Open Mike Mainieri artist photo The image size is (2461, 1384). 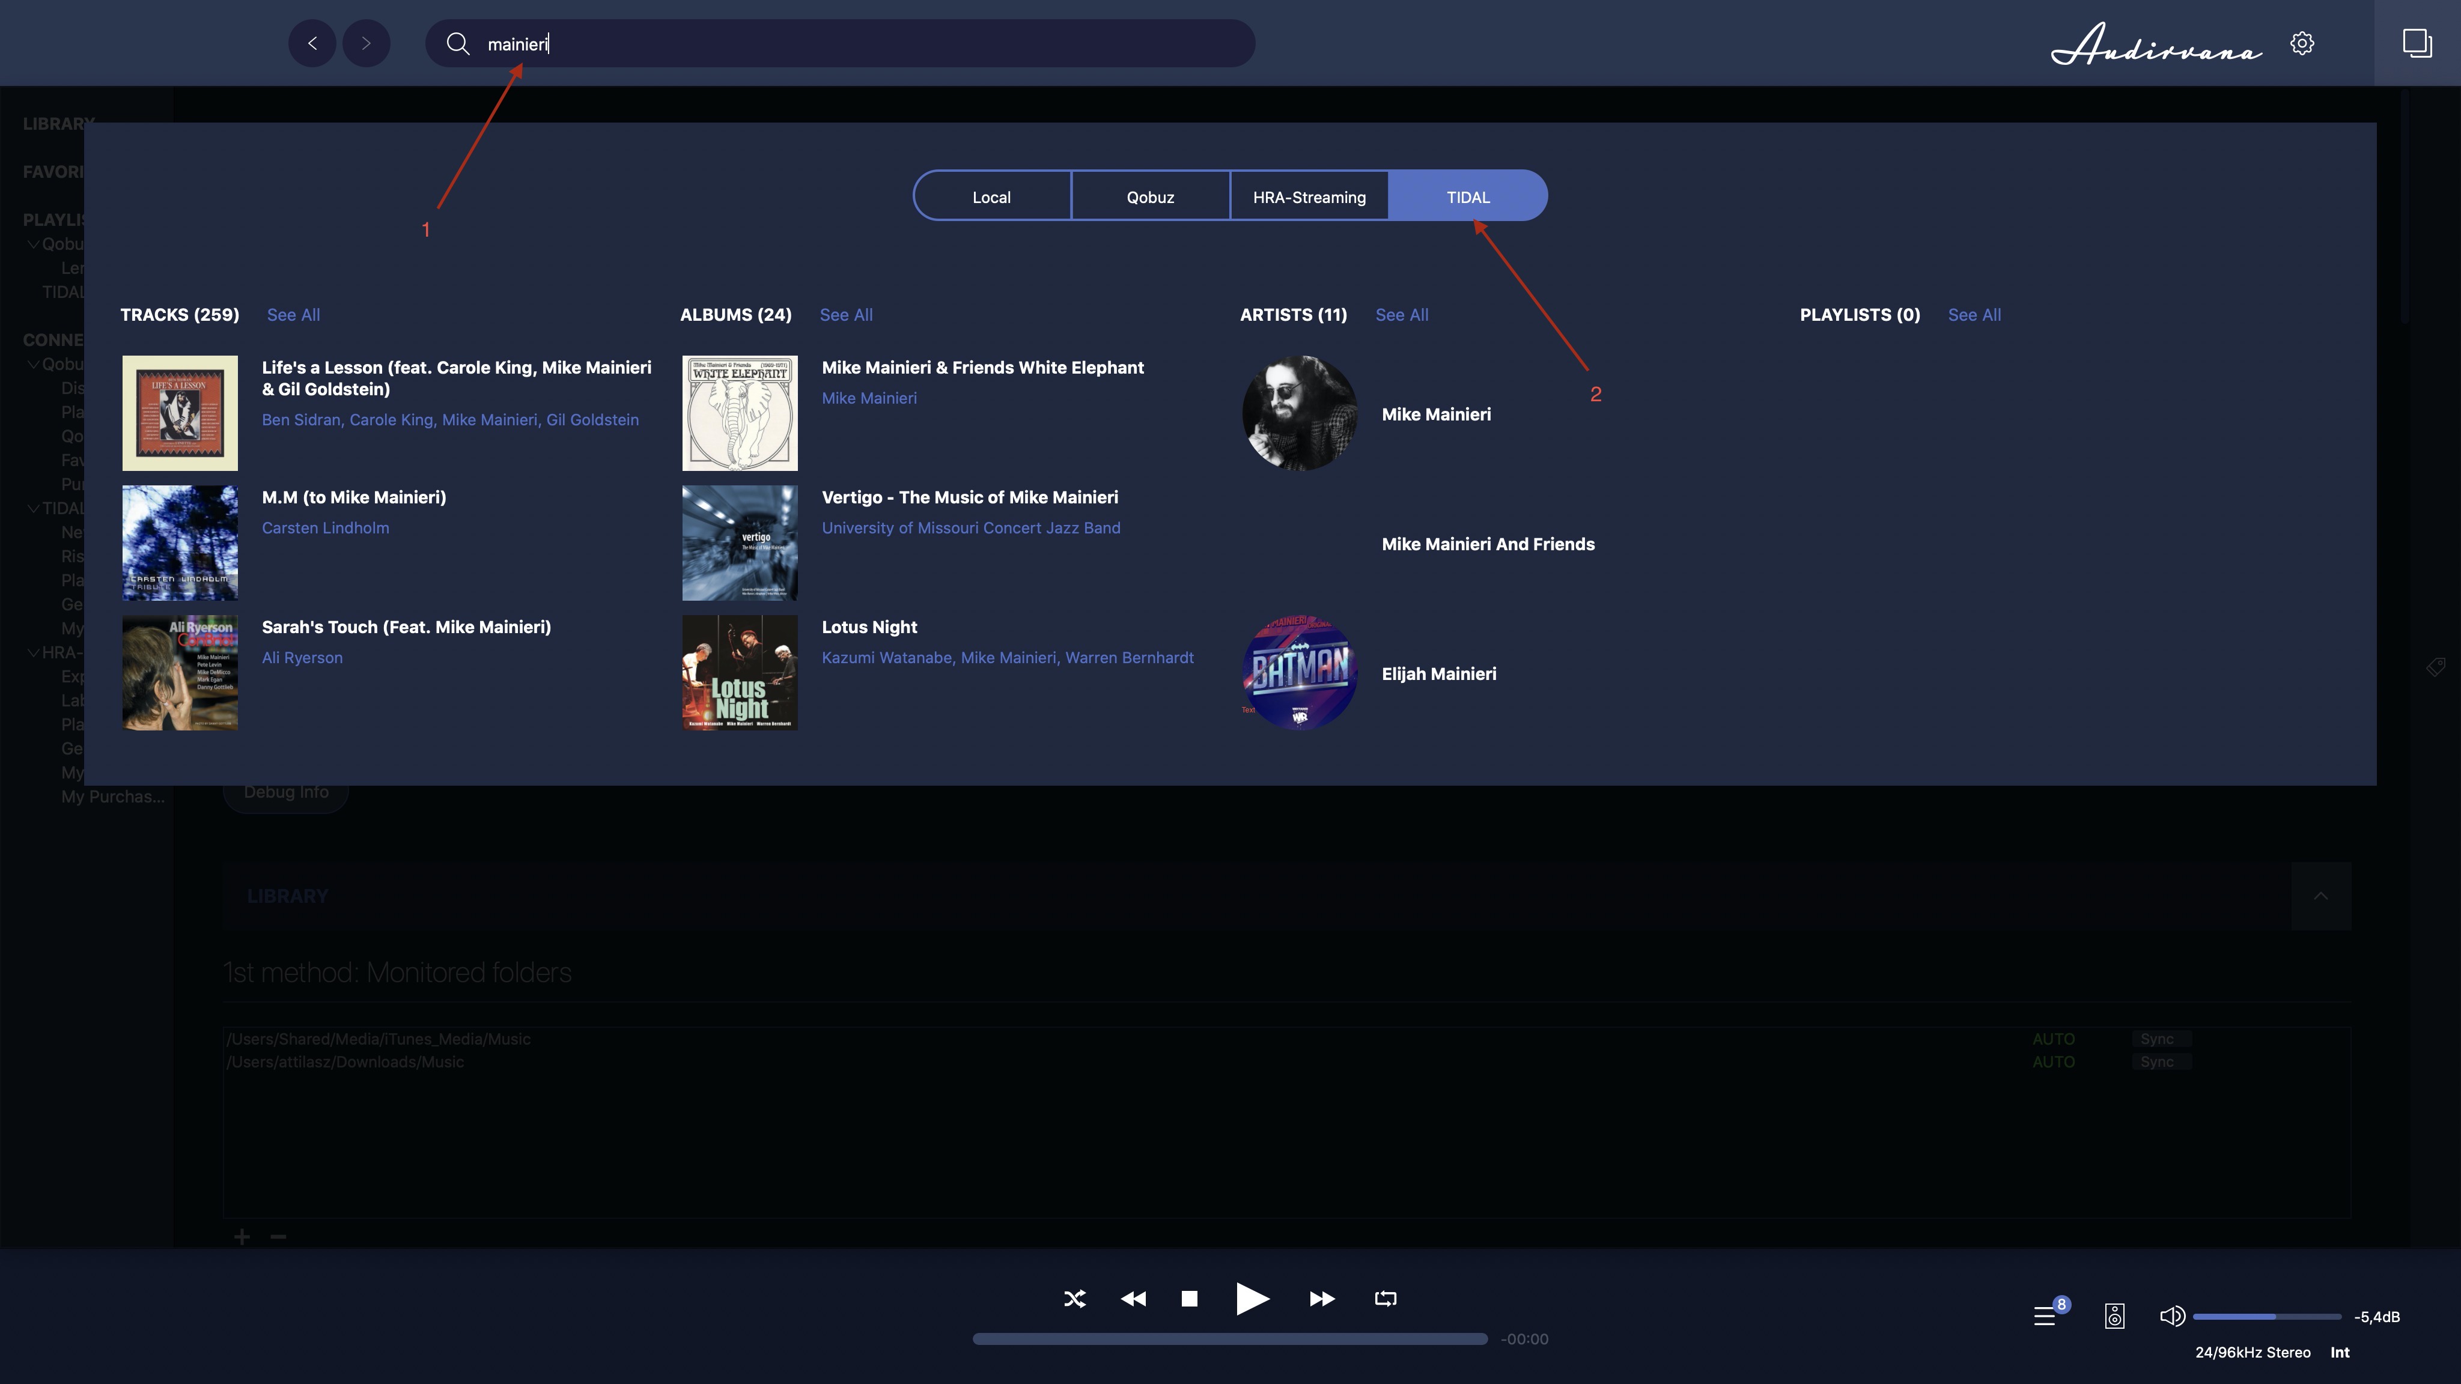pyautogui.click(x=1299, y=413)
